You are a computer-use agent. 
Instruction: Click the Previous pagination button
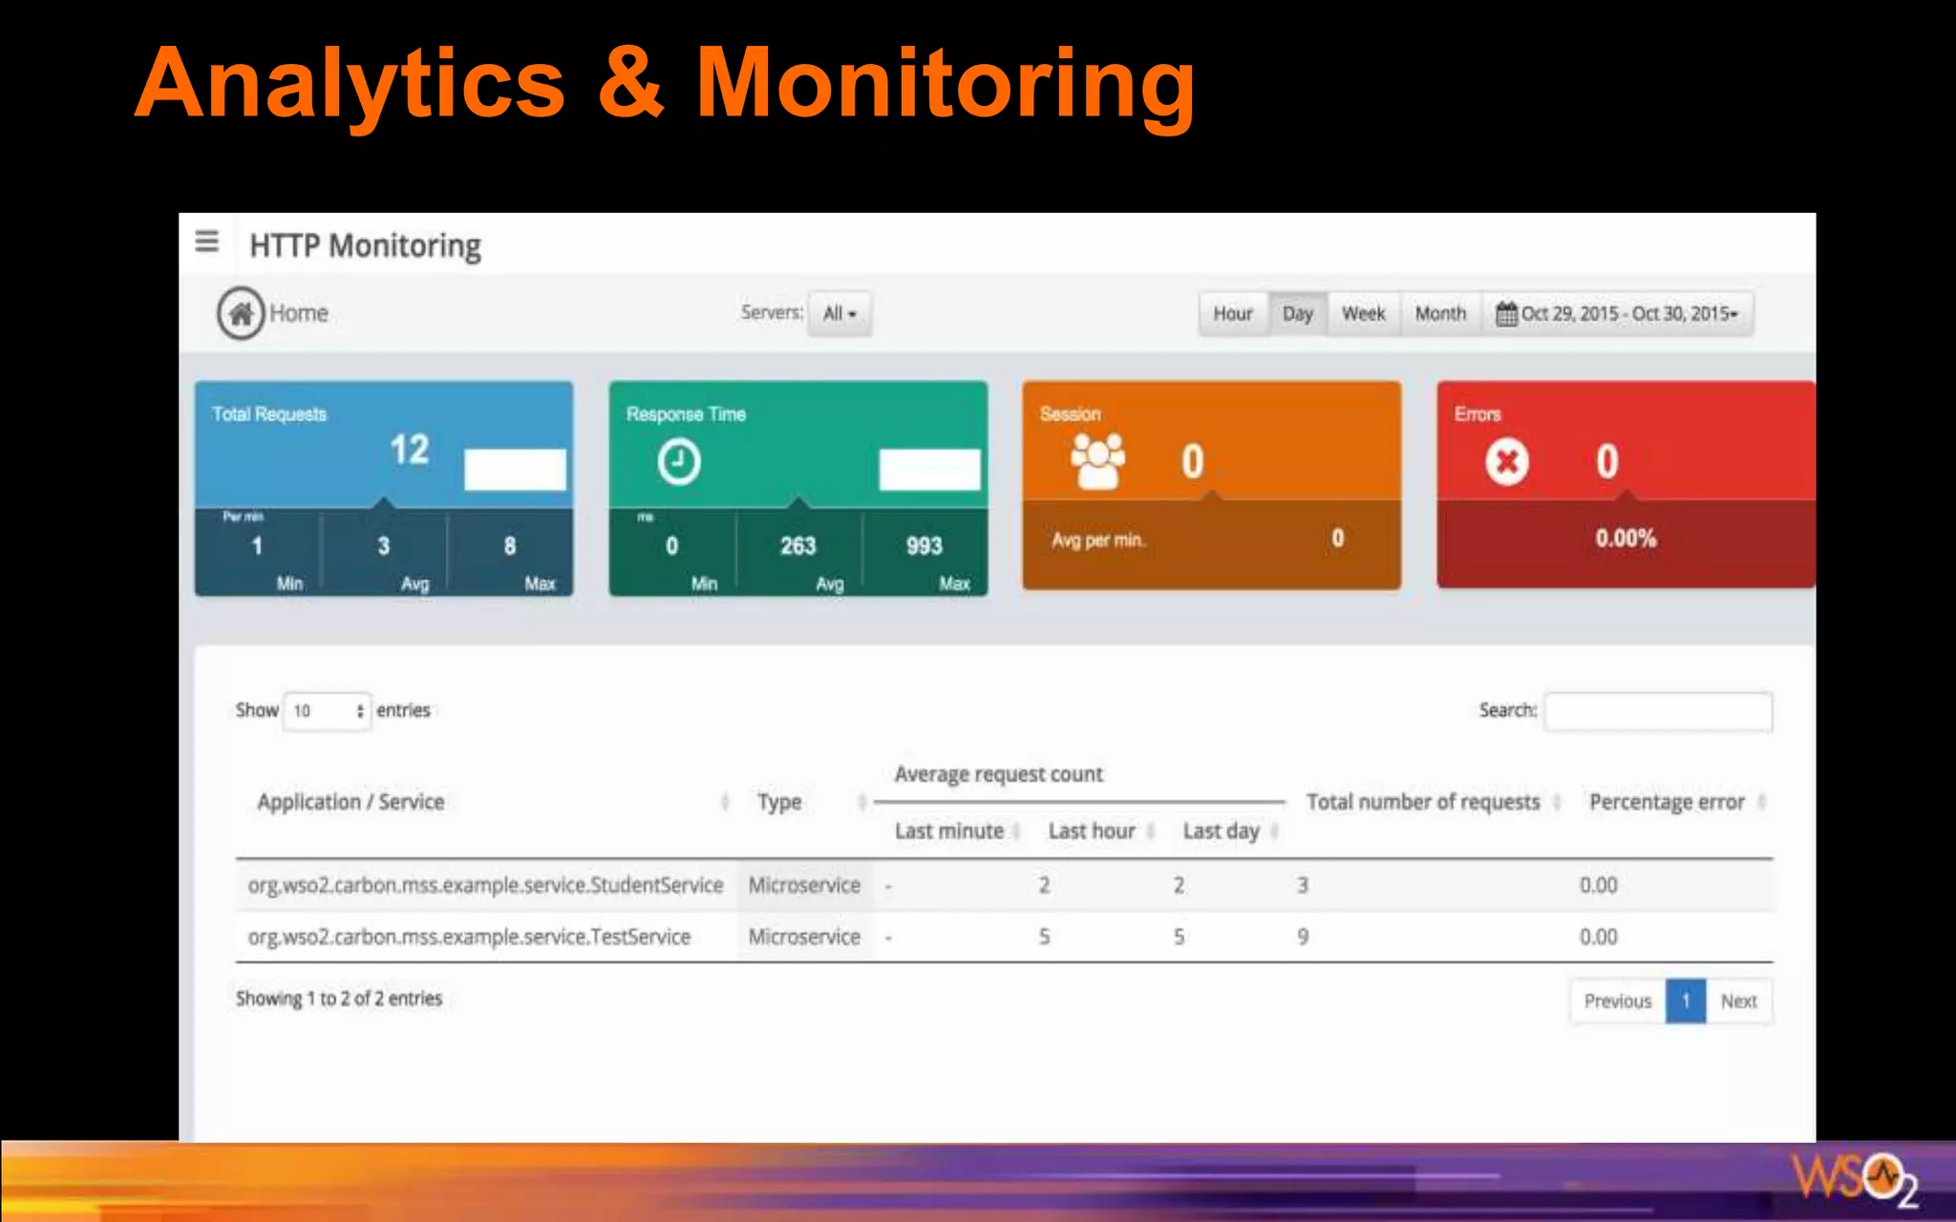point(1617,1001)
